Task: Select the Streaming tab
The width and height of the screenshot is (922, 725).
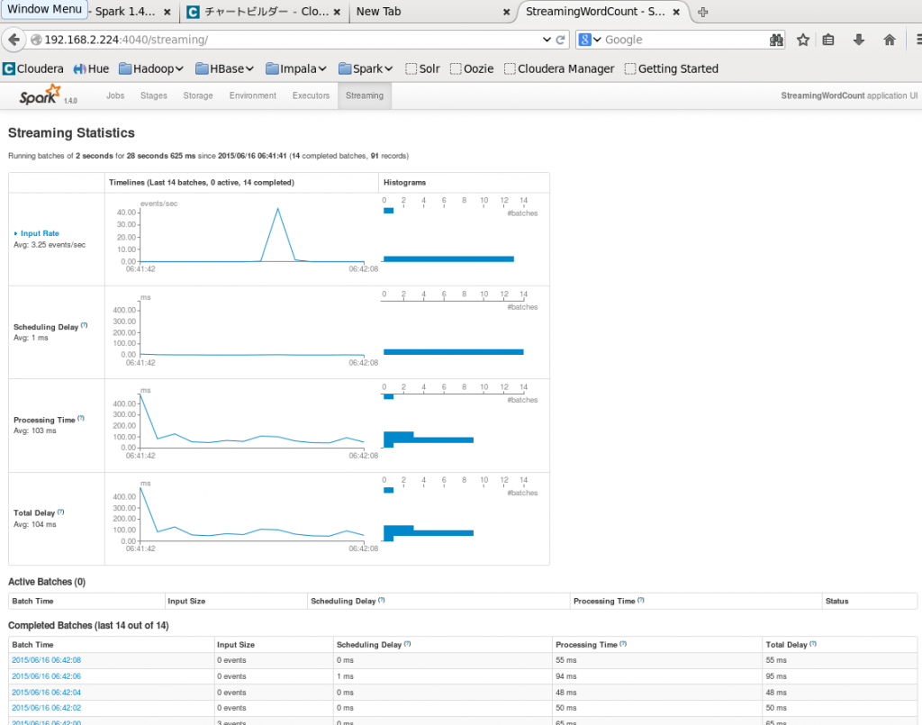Action: pyautogui.click(x=365, y=95)
